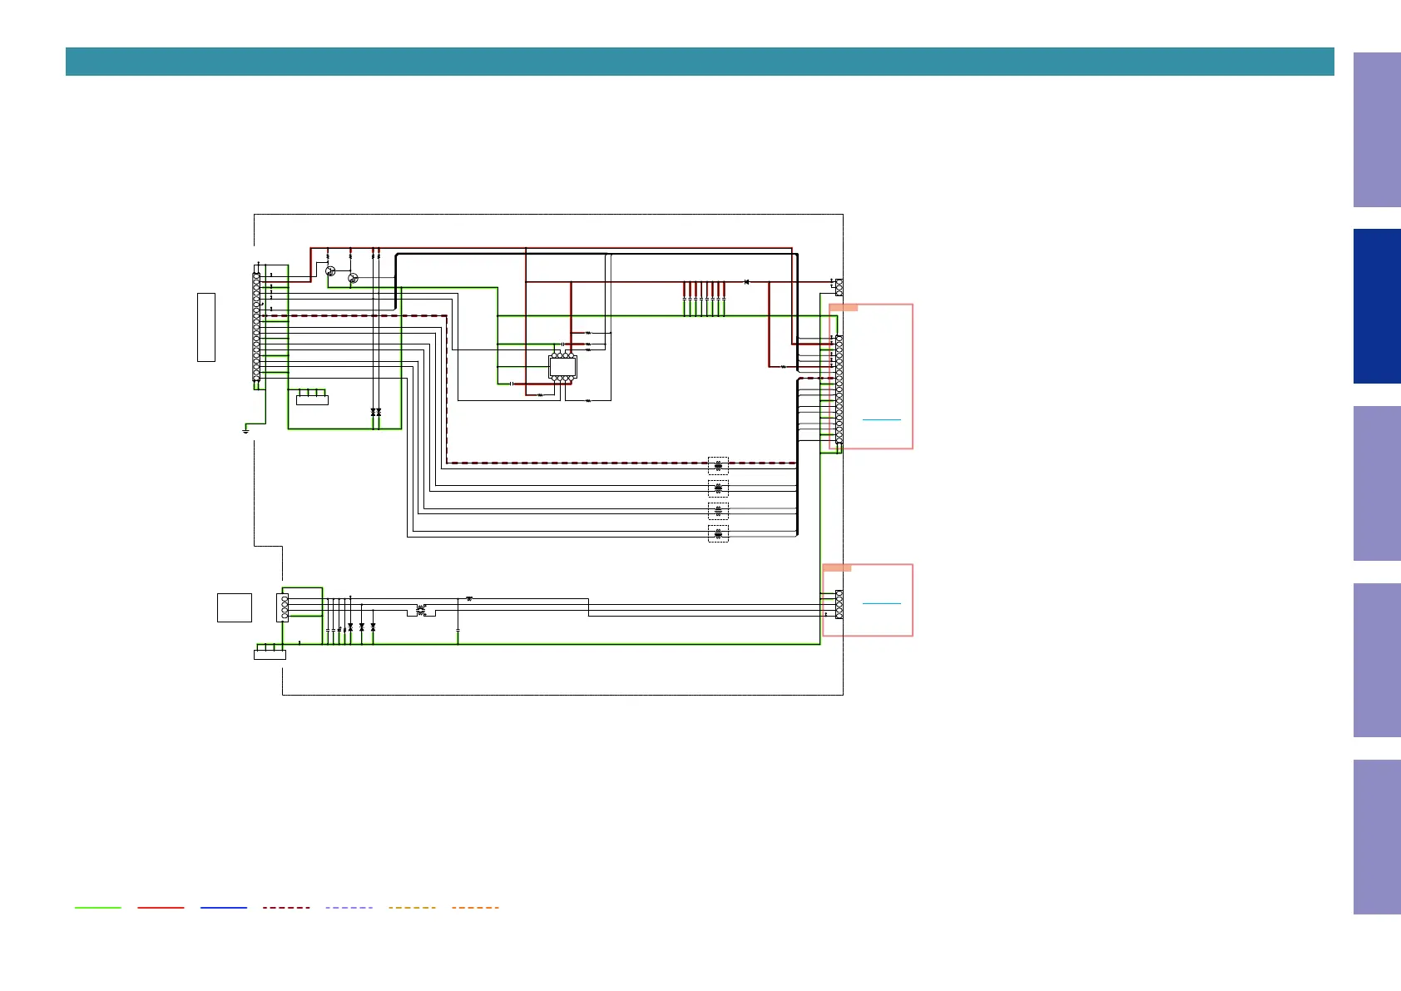Click the tall empty box left of the main connector

coord(206,327)
